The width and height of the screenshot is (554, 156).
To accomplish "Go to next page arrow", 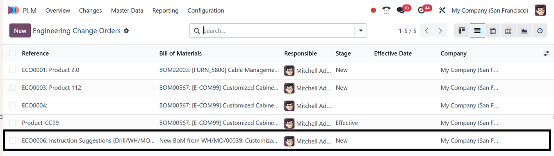I will (440, 31).
